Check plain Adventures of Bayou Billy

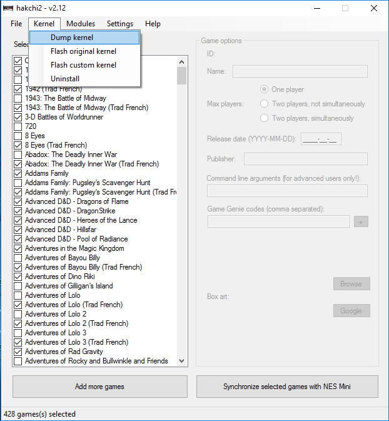click(18, 258)
